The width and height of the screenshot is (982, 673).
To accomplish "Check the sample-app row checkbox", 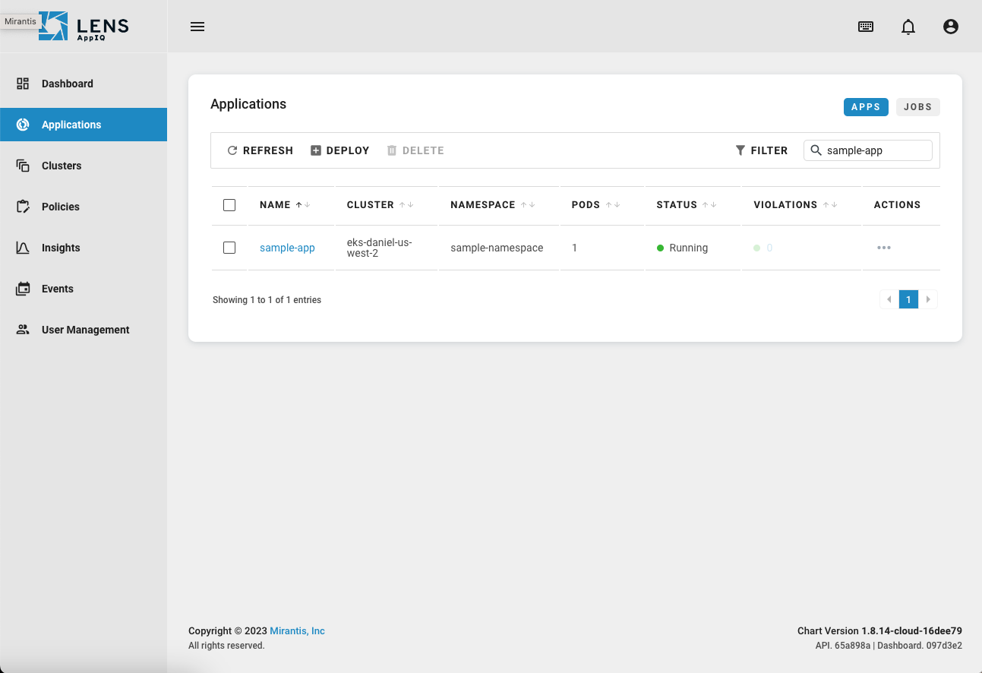I will [229, 248].
